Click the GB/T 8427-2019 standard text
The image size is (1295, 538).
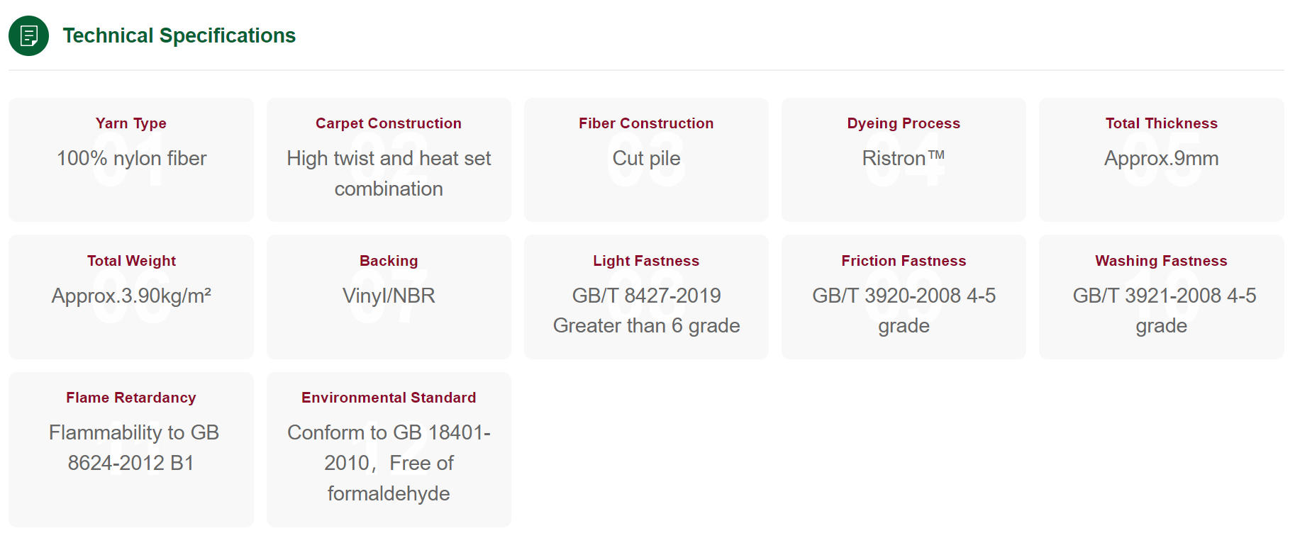coord(646,296)
